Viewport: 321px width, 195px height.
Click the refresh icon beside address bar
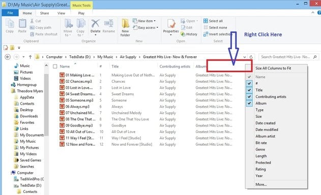(x=251, y=57)
